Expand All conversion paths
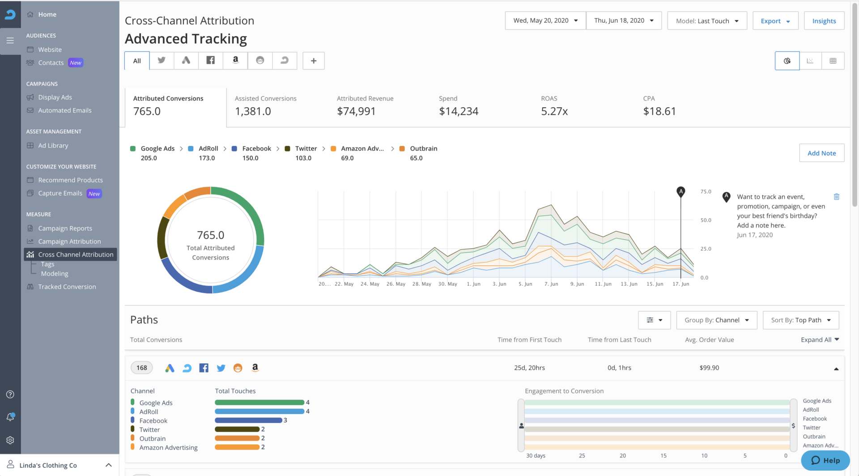Image resolution: width=859 pixels, height=476 pixels. [820, 339]
